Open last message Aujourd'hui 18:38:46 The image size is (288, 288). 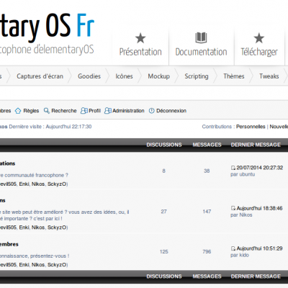point(259,208)
